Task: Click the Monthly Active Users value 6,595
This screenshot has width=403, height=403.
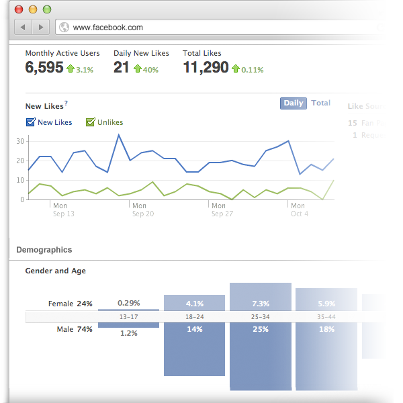Action: (44, 68)
